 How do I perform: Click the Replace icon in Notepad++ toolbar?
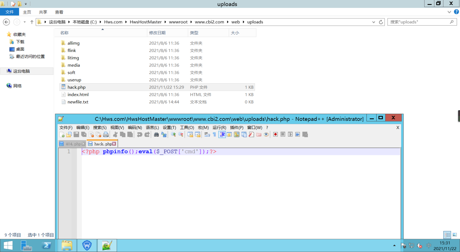(164, 134)
